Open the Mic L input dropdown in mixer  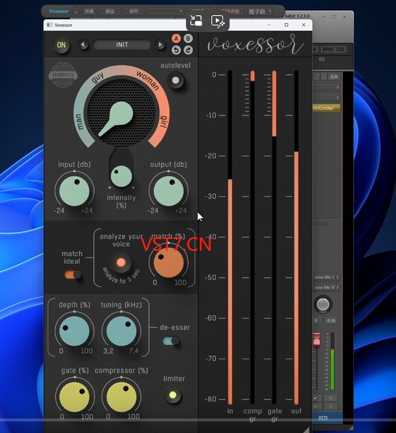click(x=326, y=278)
